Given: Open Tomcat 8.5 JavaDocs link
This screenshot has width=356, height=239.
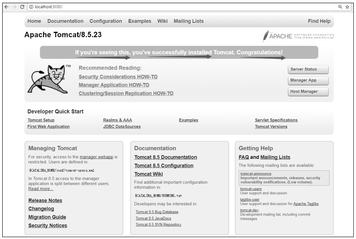Looking at the screenshot, I should tap(153, 218).
